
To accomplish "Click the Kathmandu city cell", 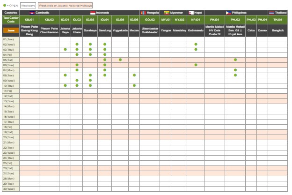I will (196, 30).
